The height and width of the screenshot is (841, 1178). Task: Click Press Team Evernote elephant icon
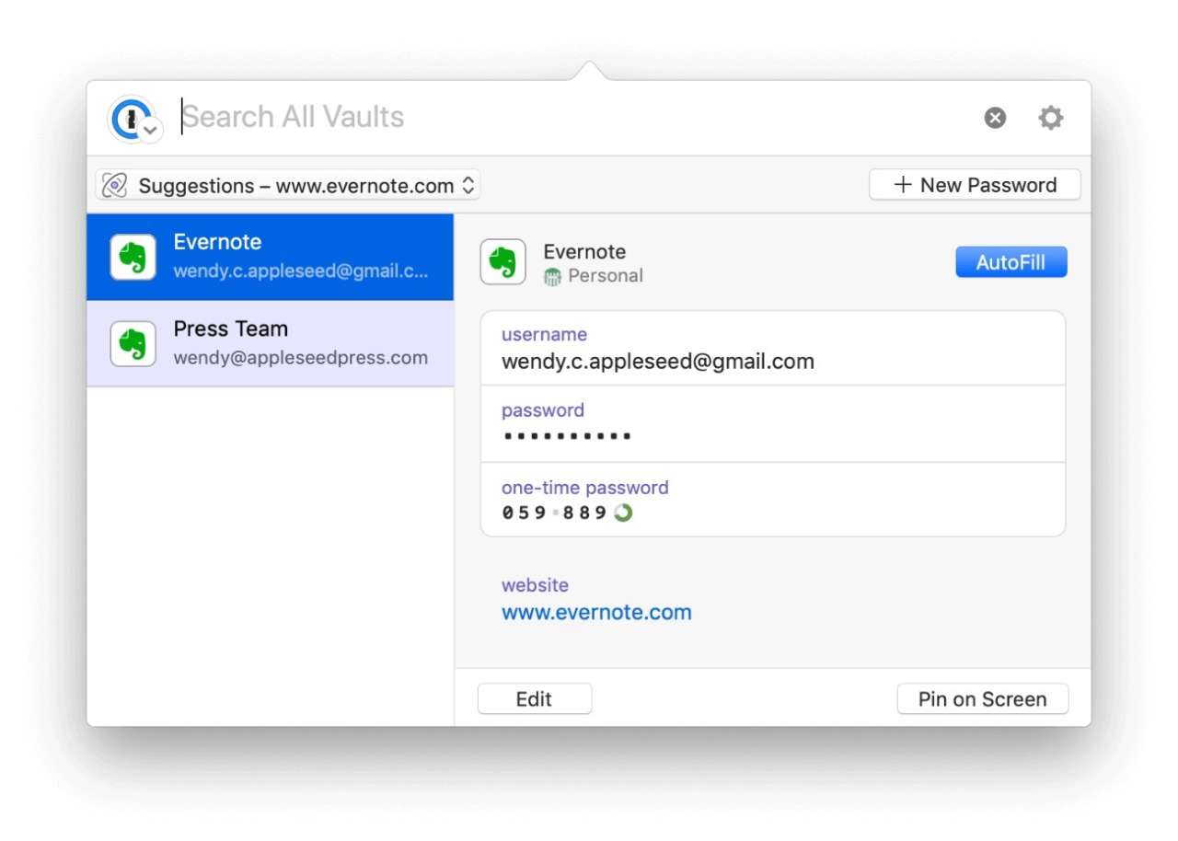click(133, 344)
